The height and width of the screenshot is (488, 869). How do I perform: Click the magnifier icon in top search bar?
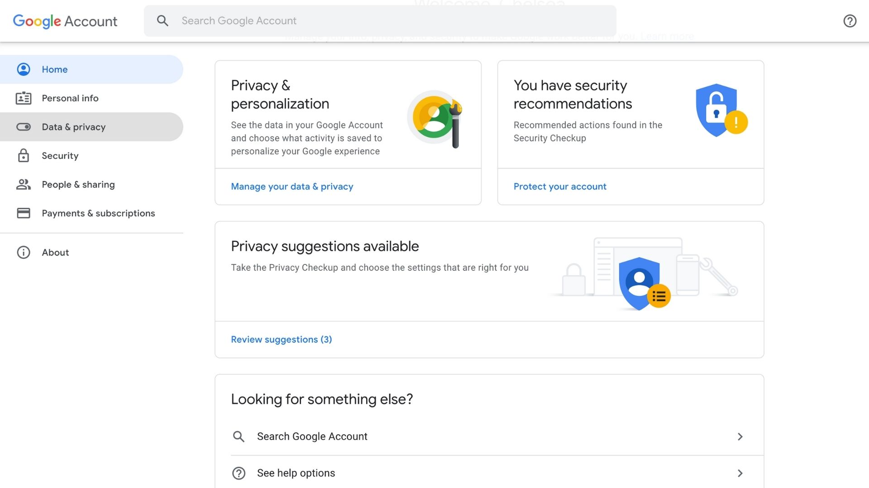162,21
